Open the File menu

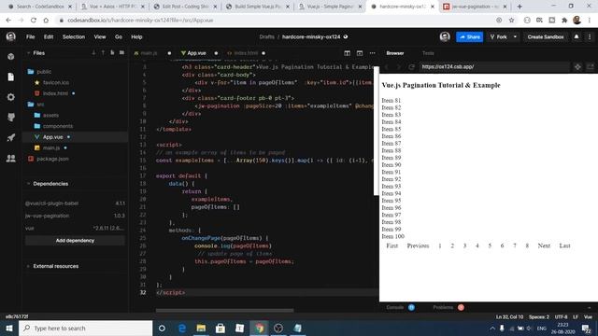click(31, 37)
